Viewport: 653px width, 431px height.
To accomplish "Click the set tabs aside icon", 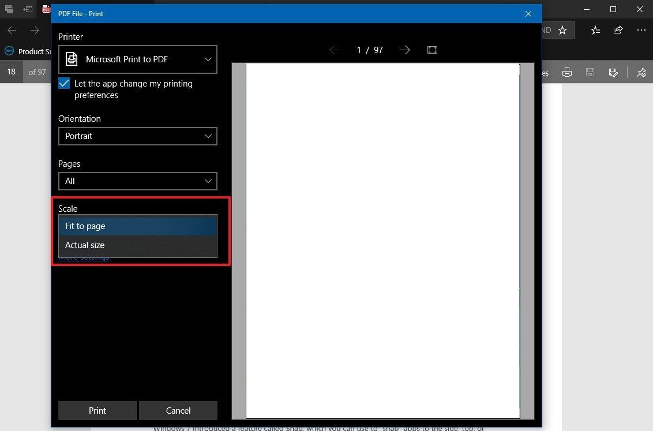I will 9,9.
